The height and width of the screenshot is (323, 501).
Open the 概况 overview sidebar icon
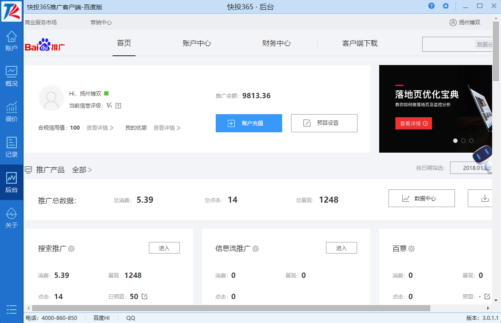coord(12,76)
